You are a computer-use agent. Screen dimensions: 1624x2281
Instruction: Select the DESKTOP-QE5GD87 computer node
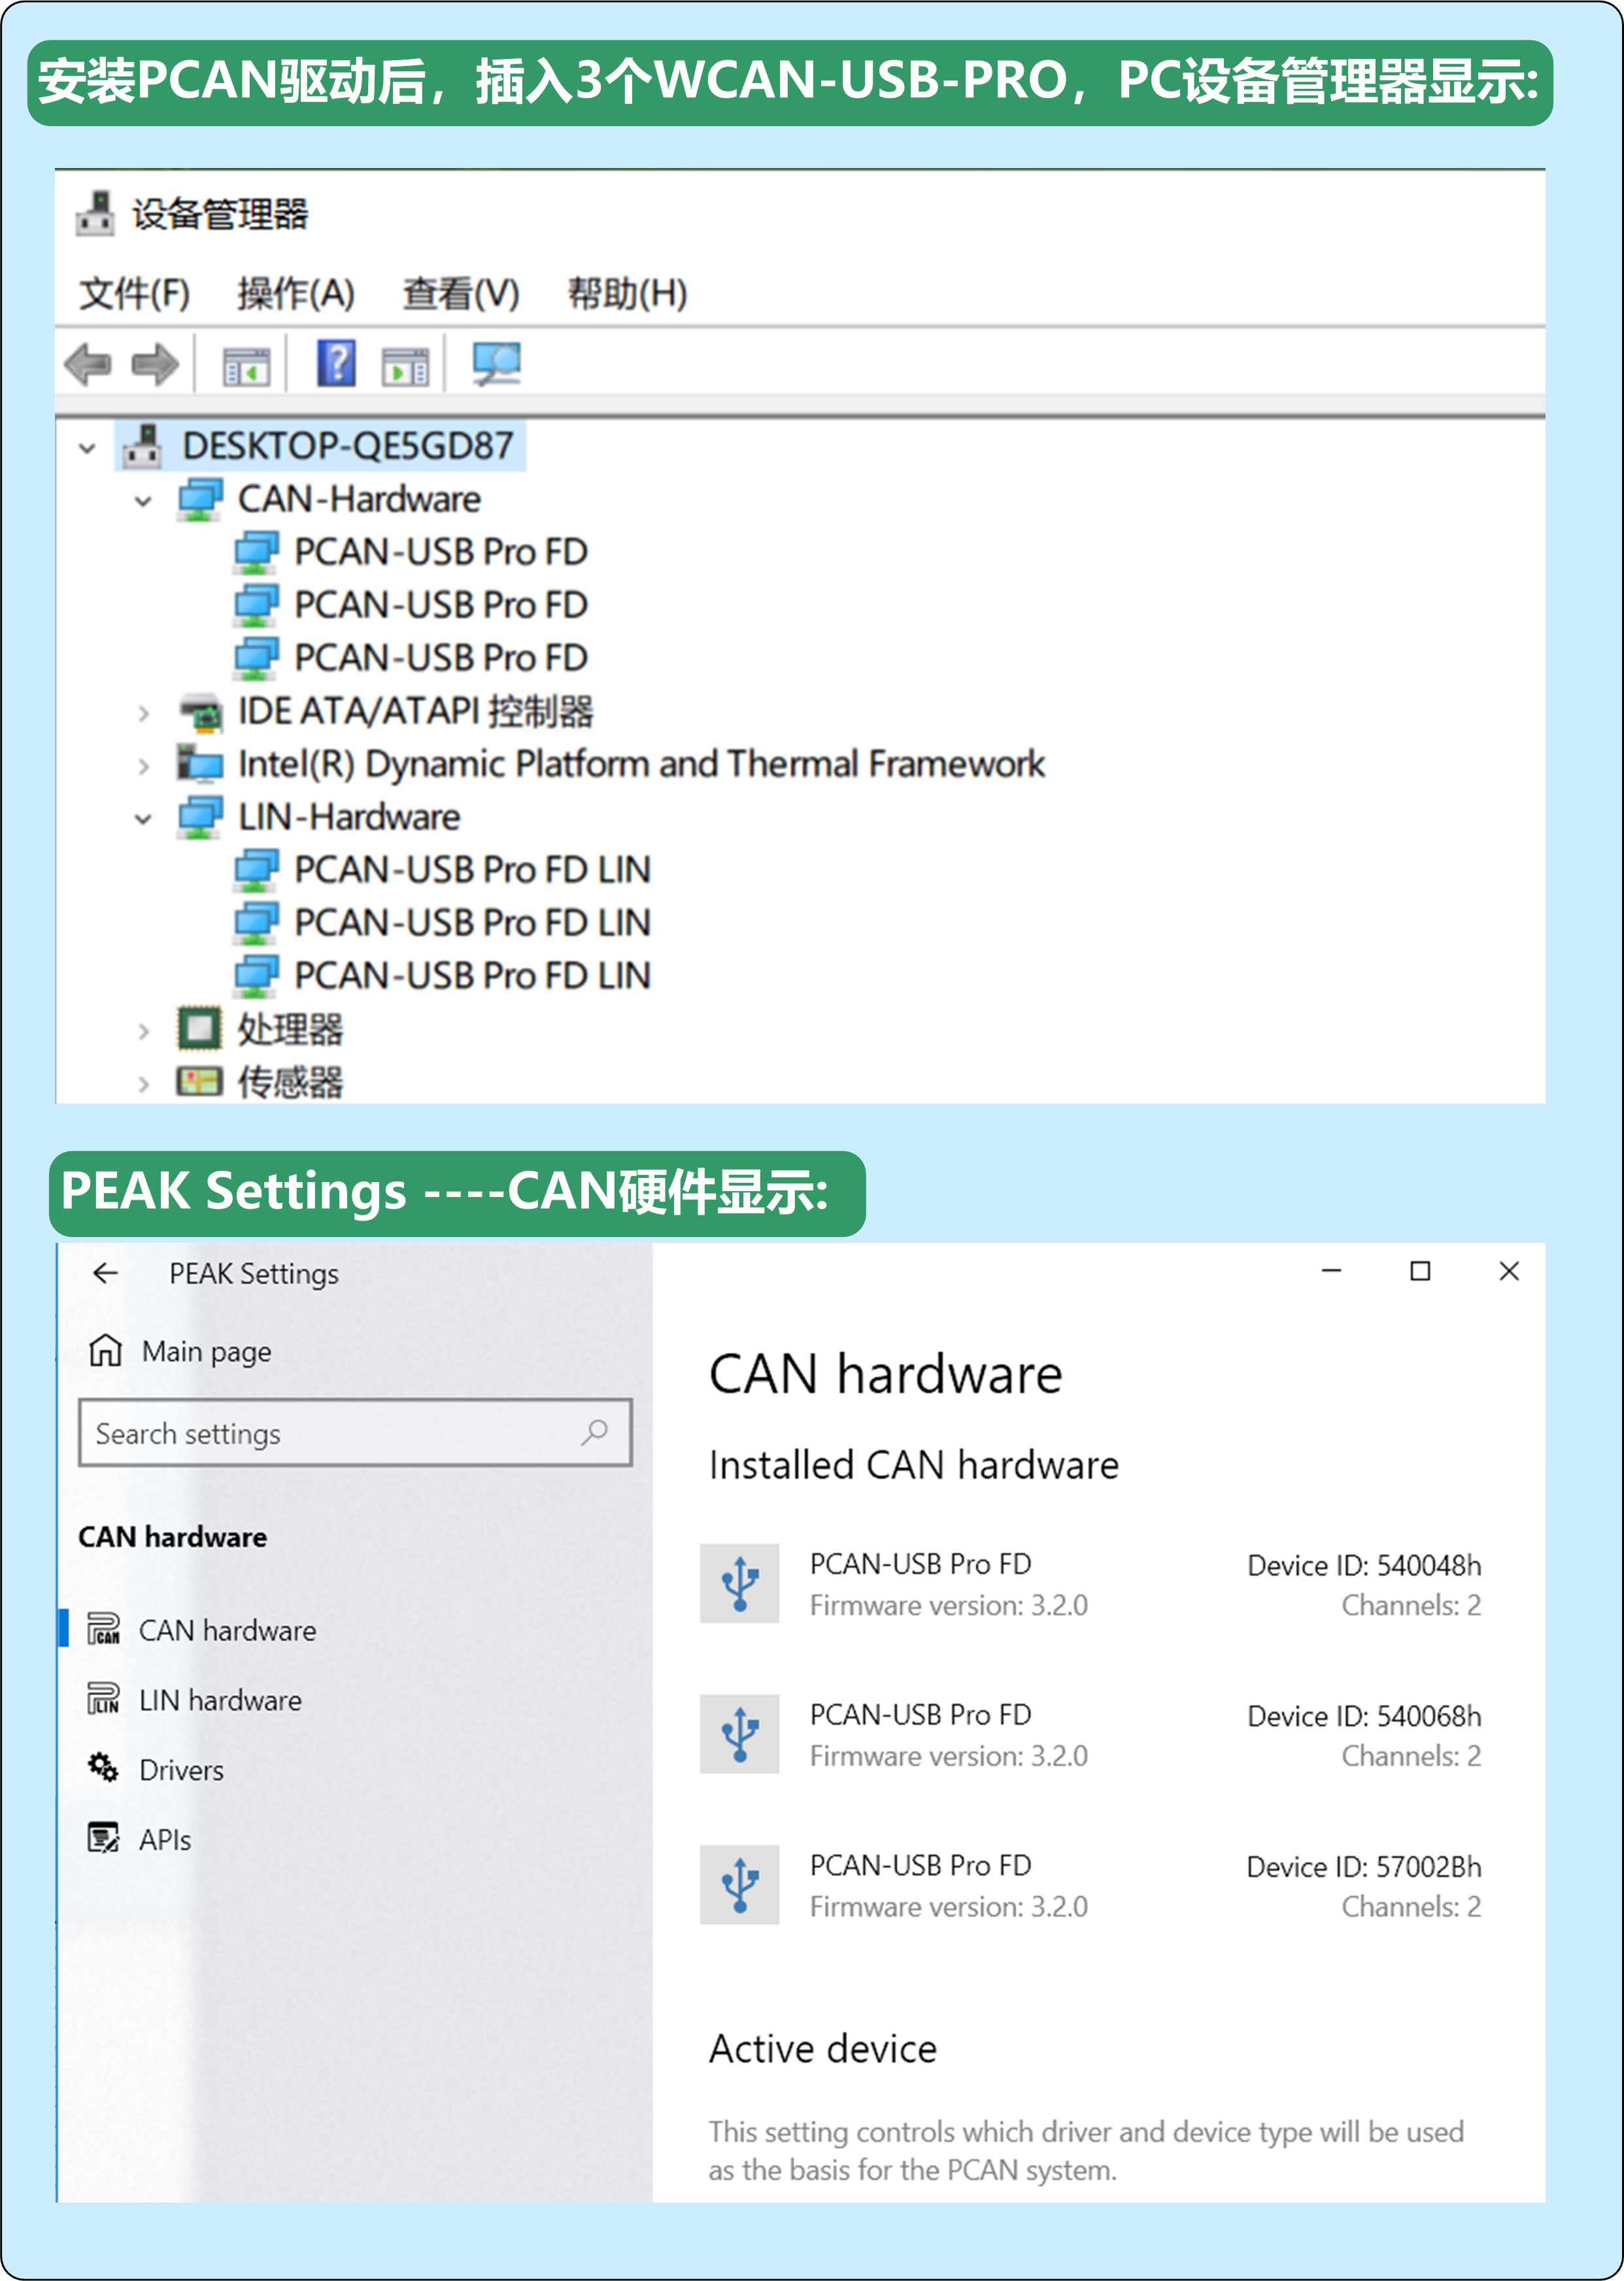tap(347, 446)
